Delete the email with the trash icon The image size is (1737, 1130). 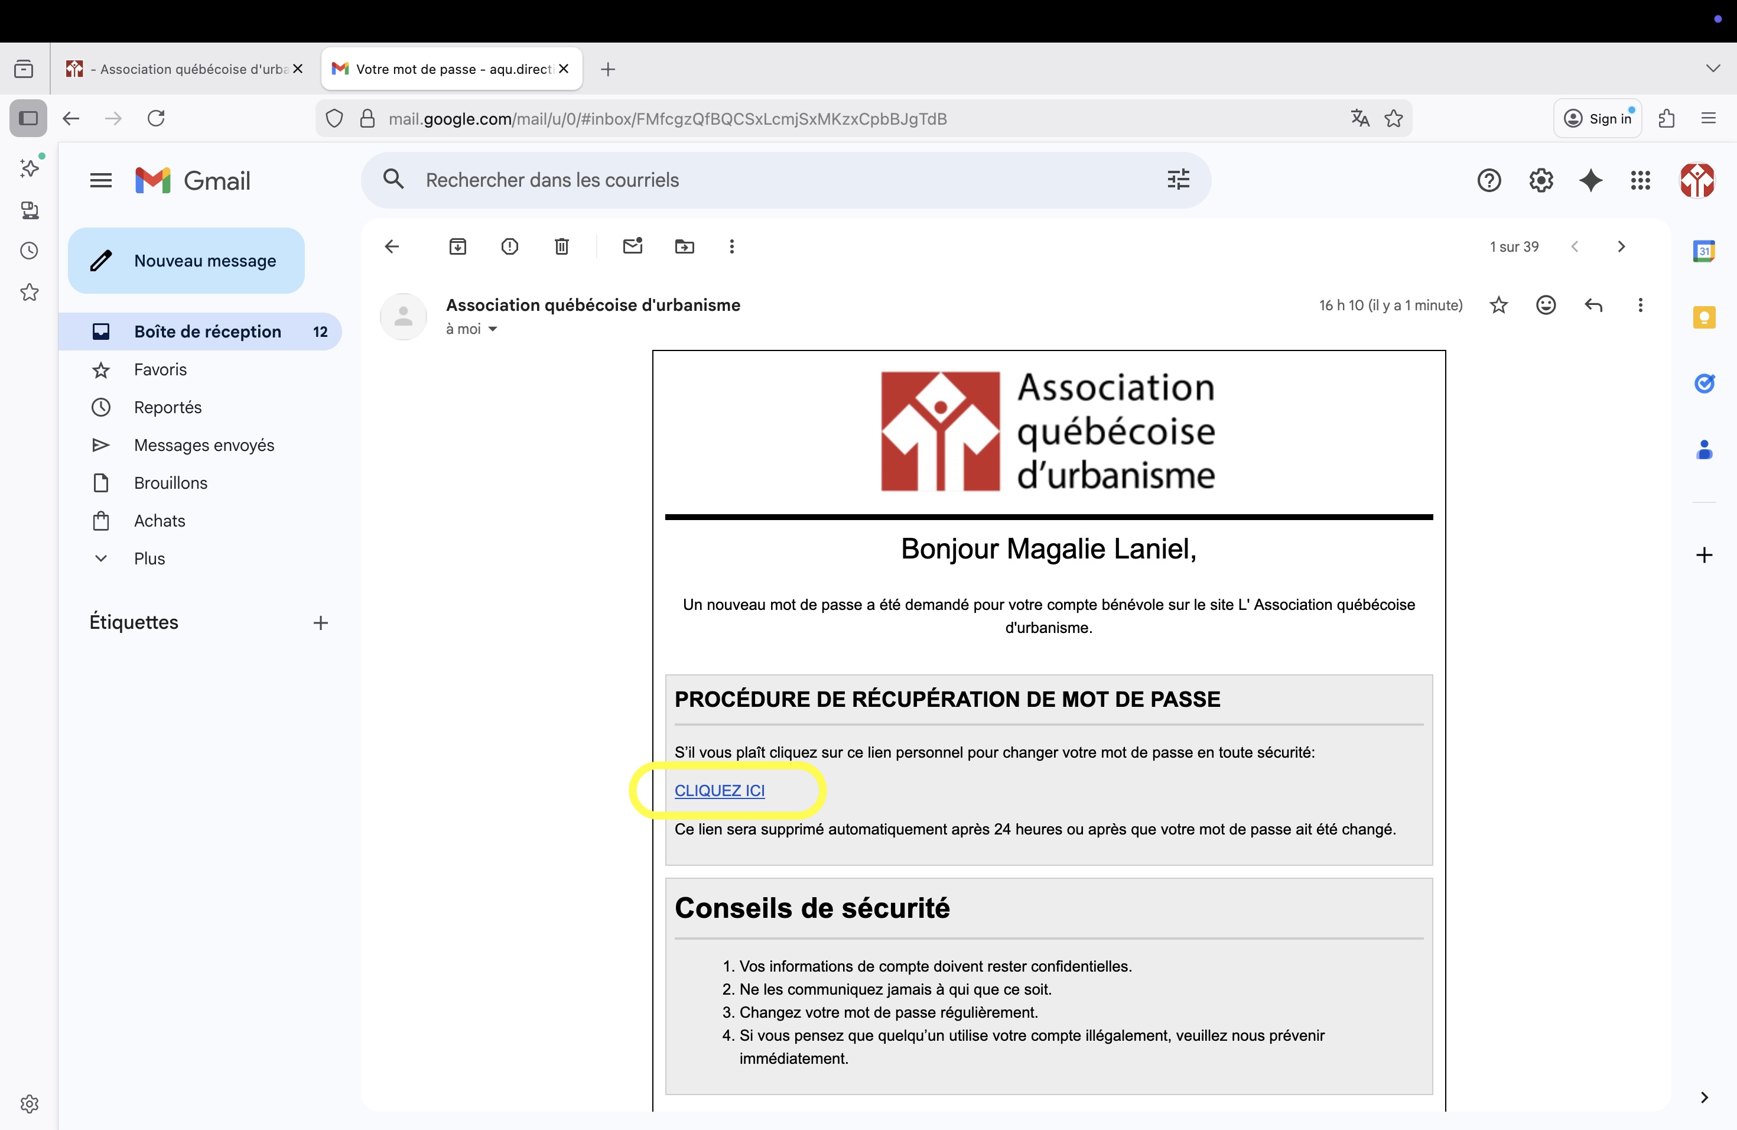pos(561,246)
